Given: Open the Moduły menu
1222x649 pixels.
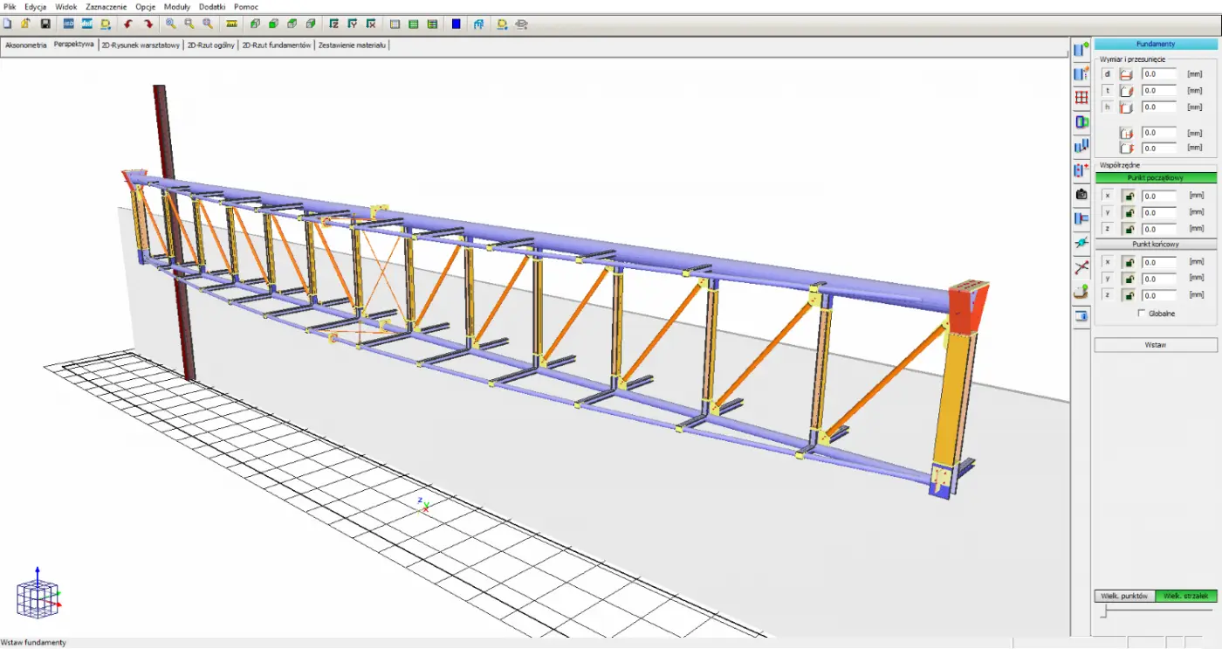Looking at the screenshot, I should click(177, 6).
